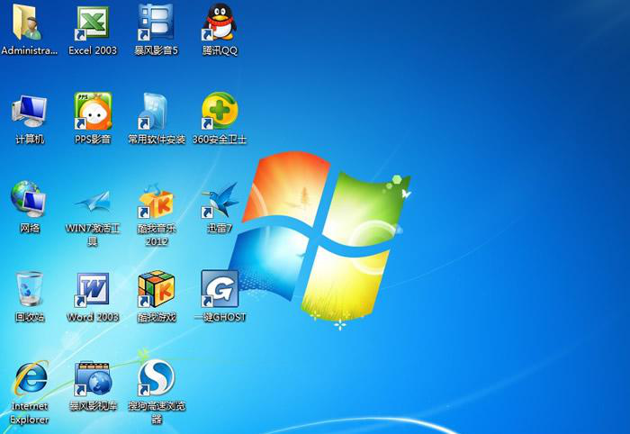This screenshot has width=630, height=434.
Task: Click the 360安全卫士 icon
Action: tap(220, 111)
